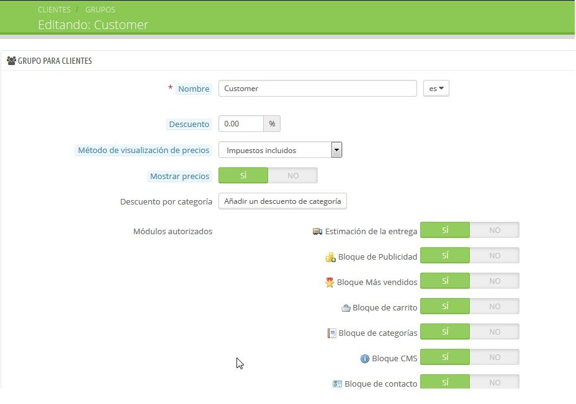Viewport: 576px width, 404px height.
Task: Go to Clientes breadcrumb
Action: [x=54, y=9]
